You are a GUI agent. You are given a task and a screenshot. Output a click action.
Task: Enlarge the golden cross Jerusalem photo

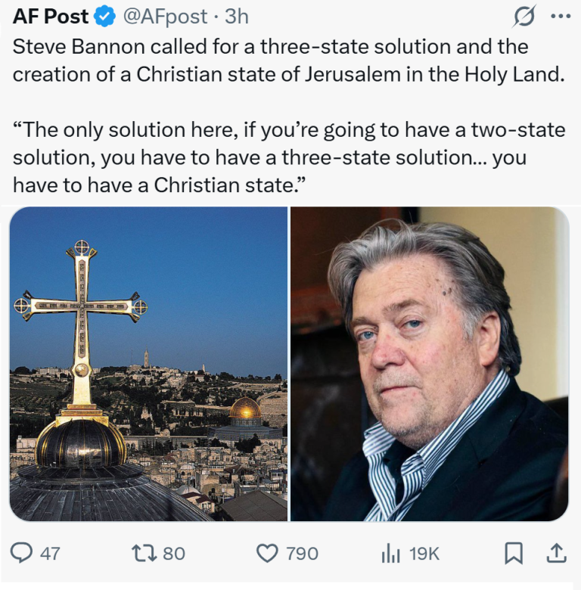pyautogui.click(x=148, y=364)
